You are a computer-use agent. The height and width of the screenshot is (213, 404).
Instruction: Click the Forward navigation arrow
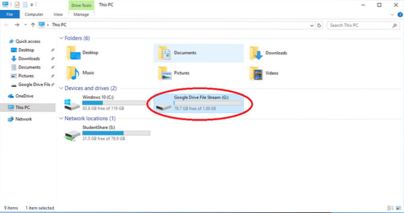[x=17, y=25]
